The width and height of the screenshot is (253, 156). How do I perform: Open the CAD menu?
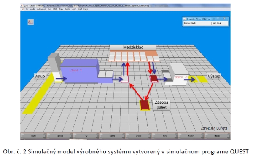(x=55, y=9)
